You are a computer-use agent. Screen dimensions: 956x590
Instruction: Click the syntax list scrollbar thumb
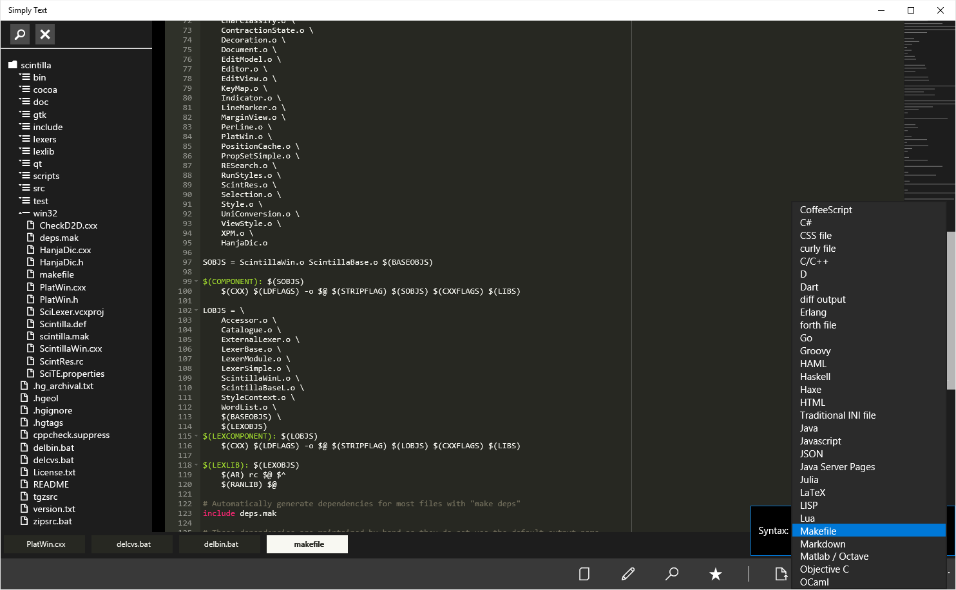click(950, 309)
